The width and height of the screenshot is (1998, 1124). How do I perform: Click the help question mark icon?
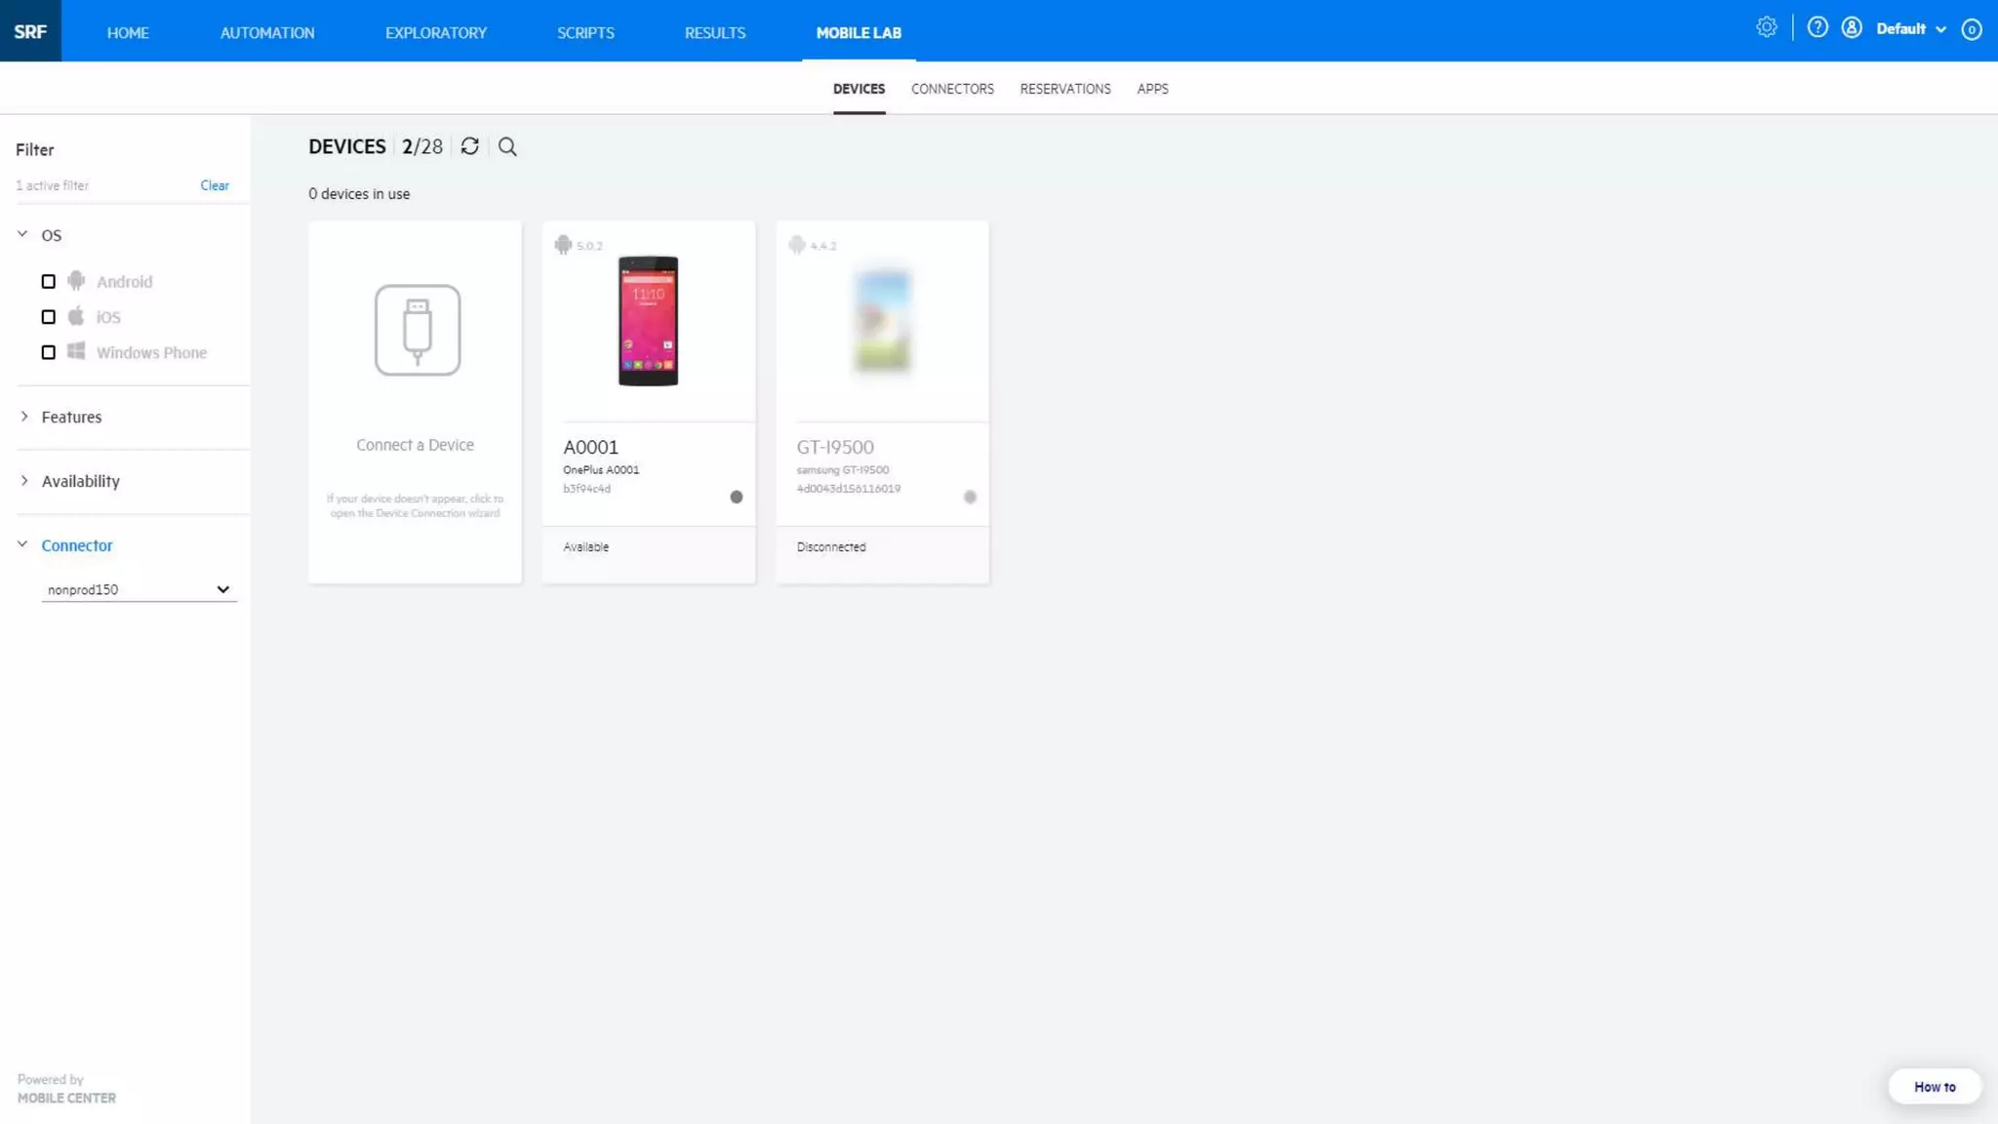(1818, 28)
